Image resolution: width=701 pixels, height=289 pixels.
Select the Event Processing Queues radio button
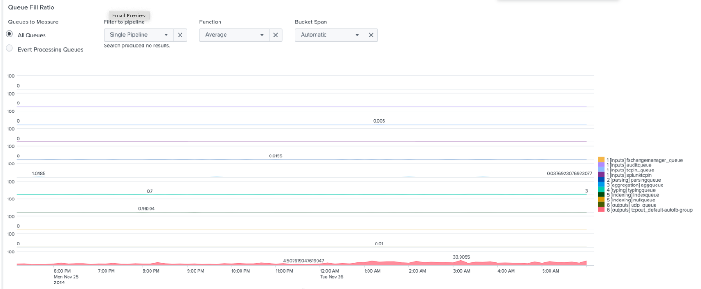(x=9, y=49)
